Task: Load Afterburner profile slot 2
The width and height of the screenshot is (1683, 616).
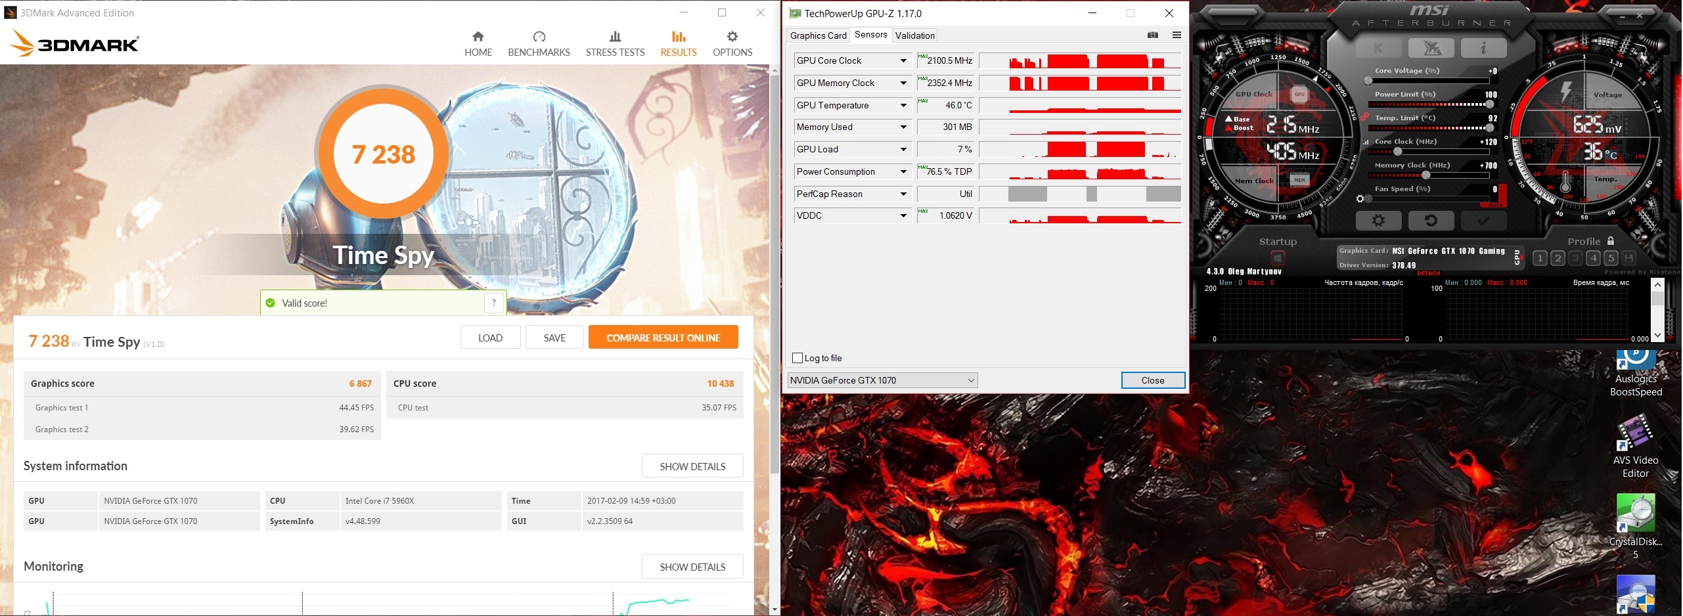Action: tap(1558, 258)
